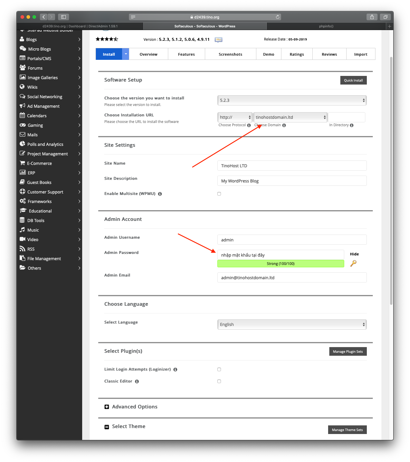Screen dimensions: 410x462
Task: Open the Screenshots tab
Action: click(230, 54)
